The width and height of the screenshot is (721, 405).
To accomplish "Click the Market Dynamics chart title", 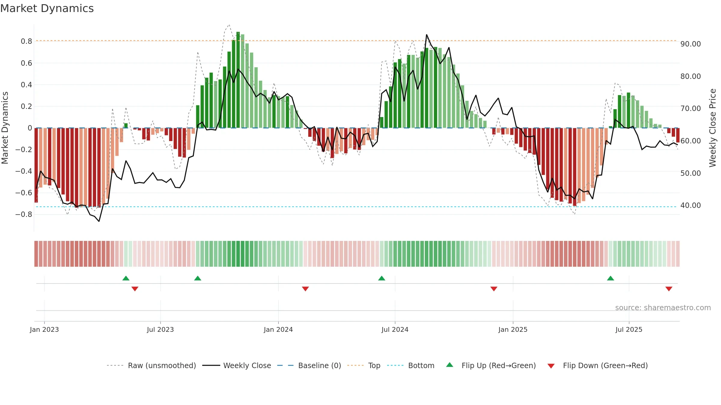I will [47, 8].
